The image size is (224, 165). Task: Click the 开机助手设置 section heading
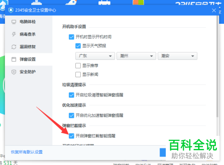[74, 27]
